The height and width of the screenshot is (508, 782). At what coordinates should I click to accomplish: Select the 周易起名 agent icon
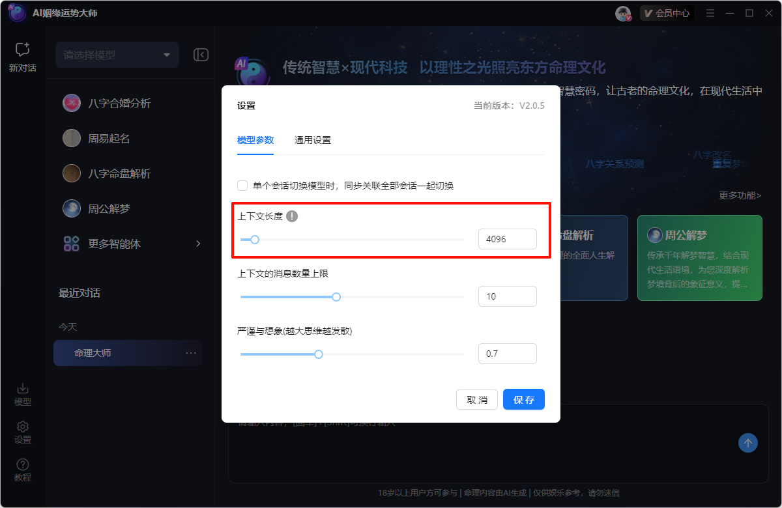[x=72, y=137]
